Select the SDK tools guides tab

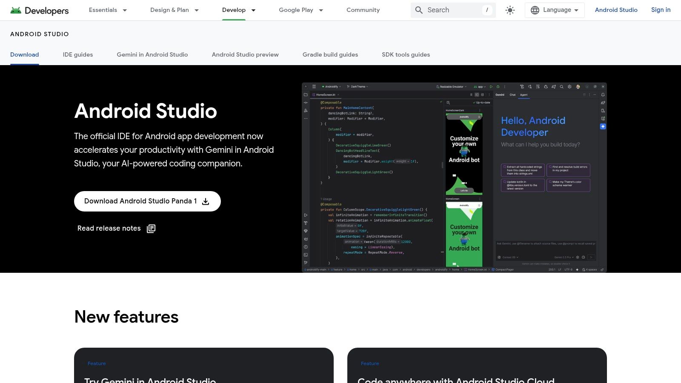(x=406, y=54)
